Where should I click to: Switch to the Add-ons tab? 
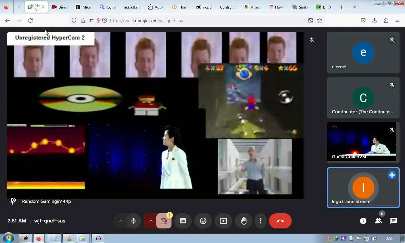pyautogui.click(x=156, y=7)
